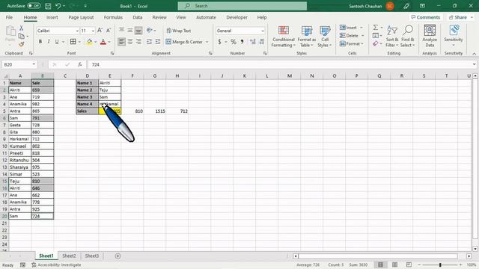Expand the Delete cells dropdown
The image size is (479, 269).
click(x=362, y=36)
